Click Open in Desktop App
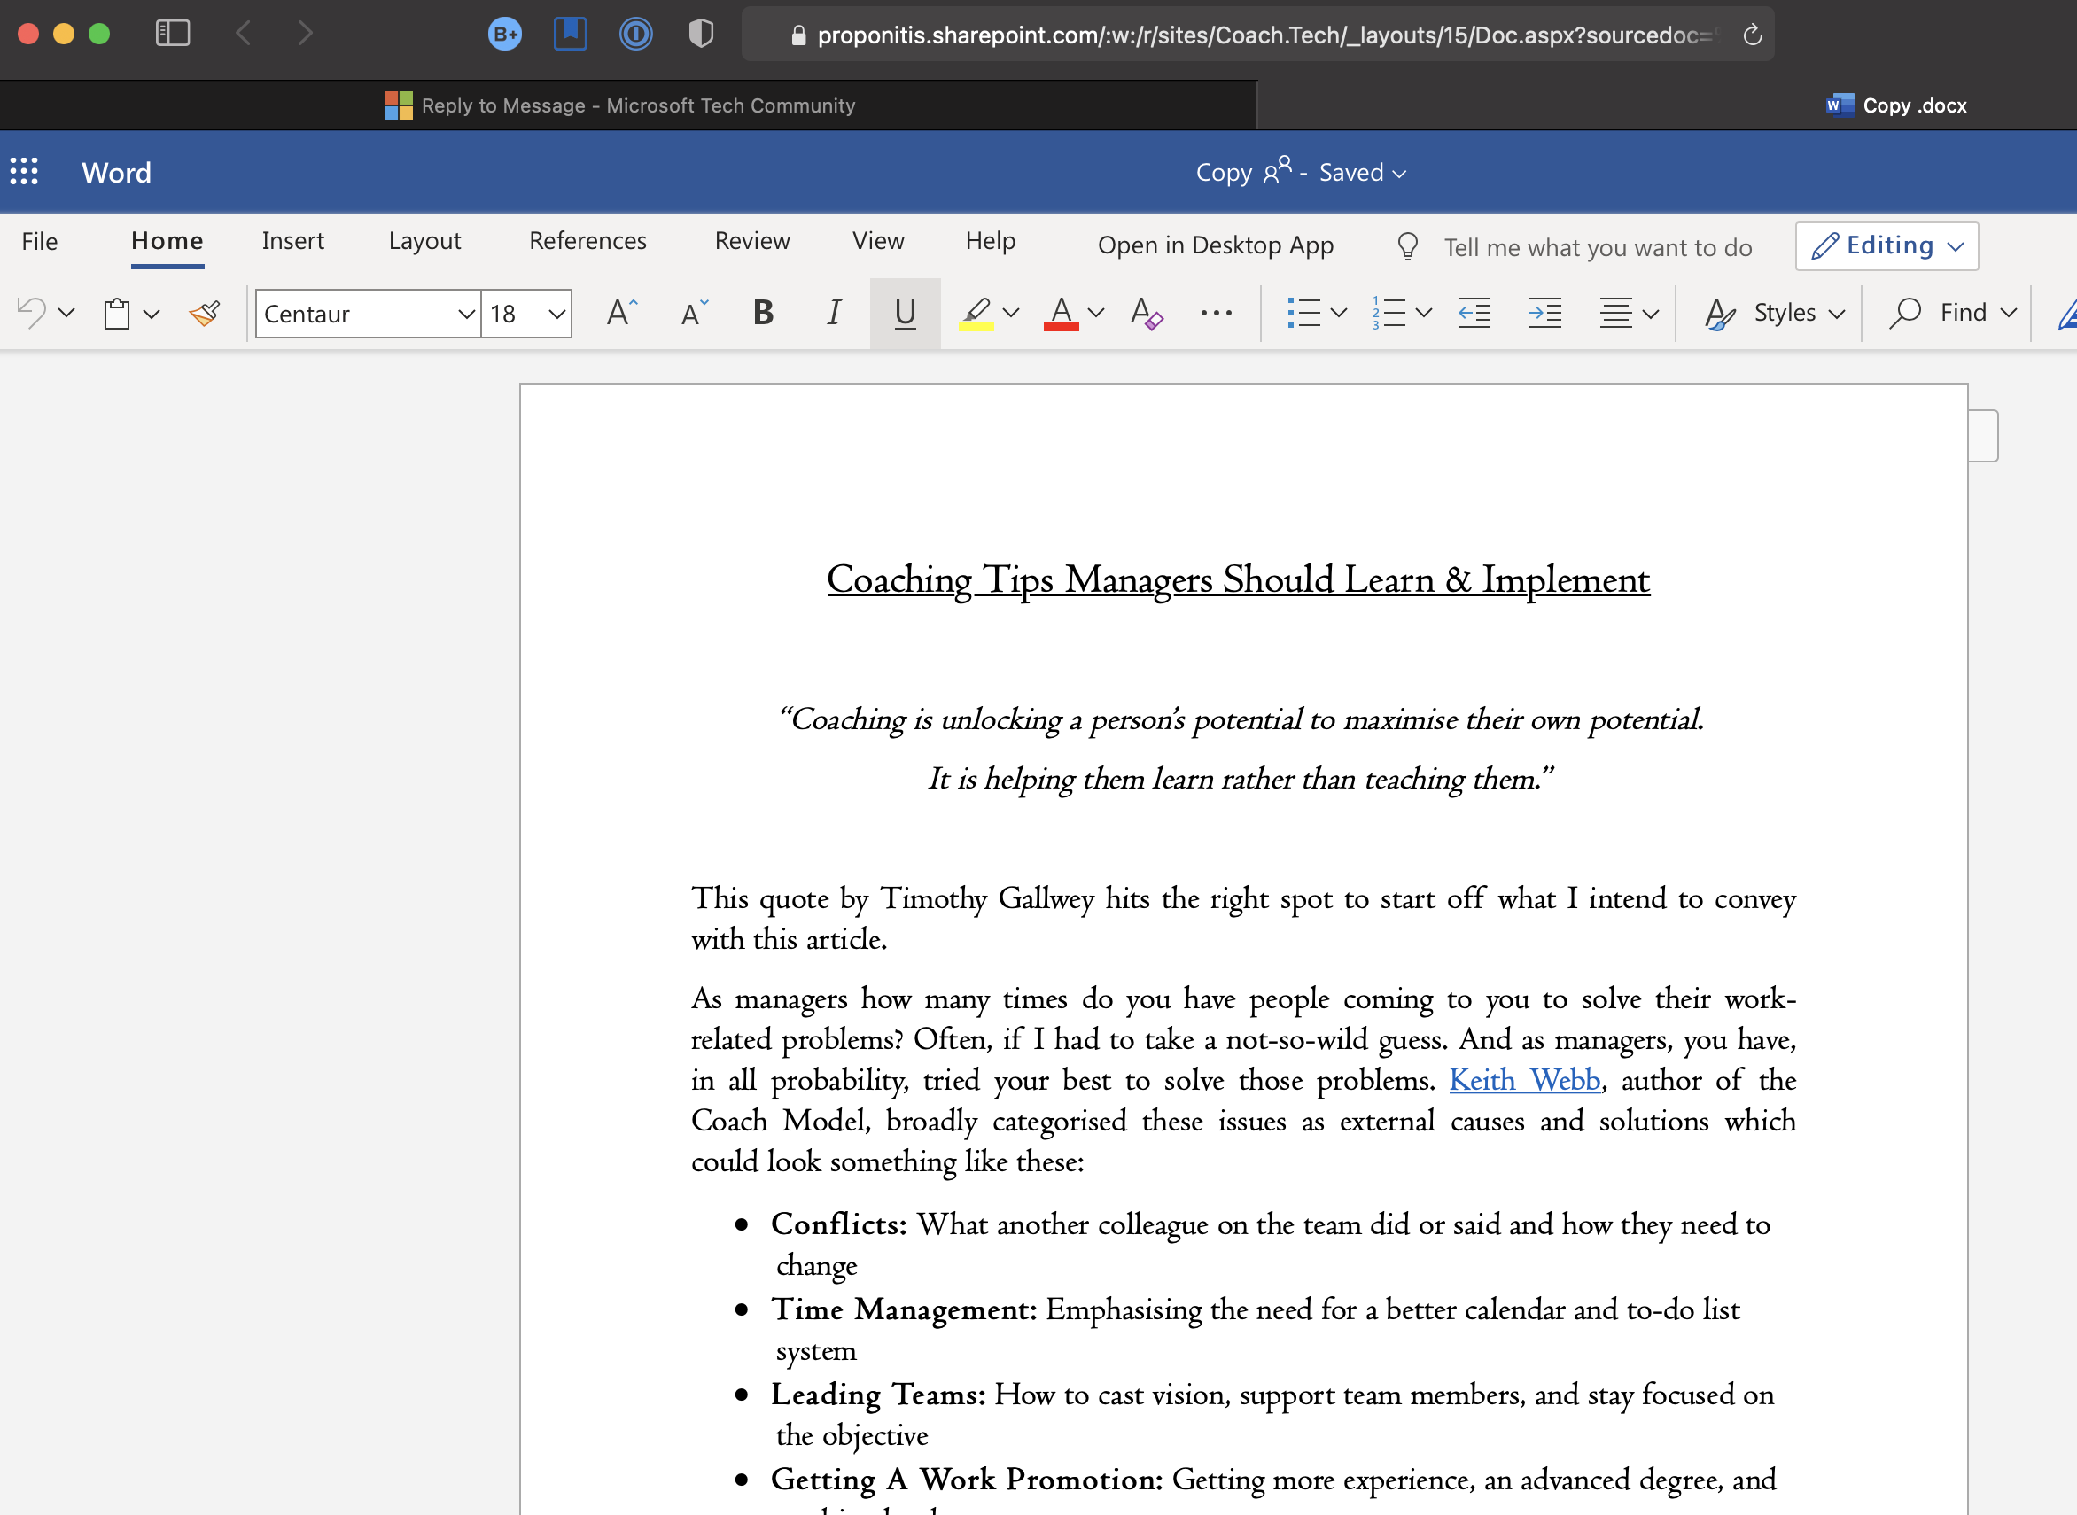2077x1515 pixels. [x=1215, y=245]
